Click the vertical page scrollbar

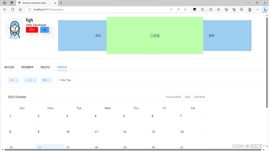(x=267, y=62)
